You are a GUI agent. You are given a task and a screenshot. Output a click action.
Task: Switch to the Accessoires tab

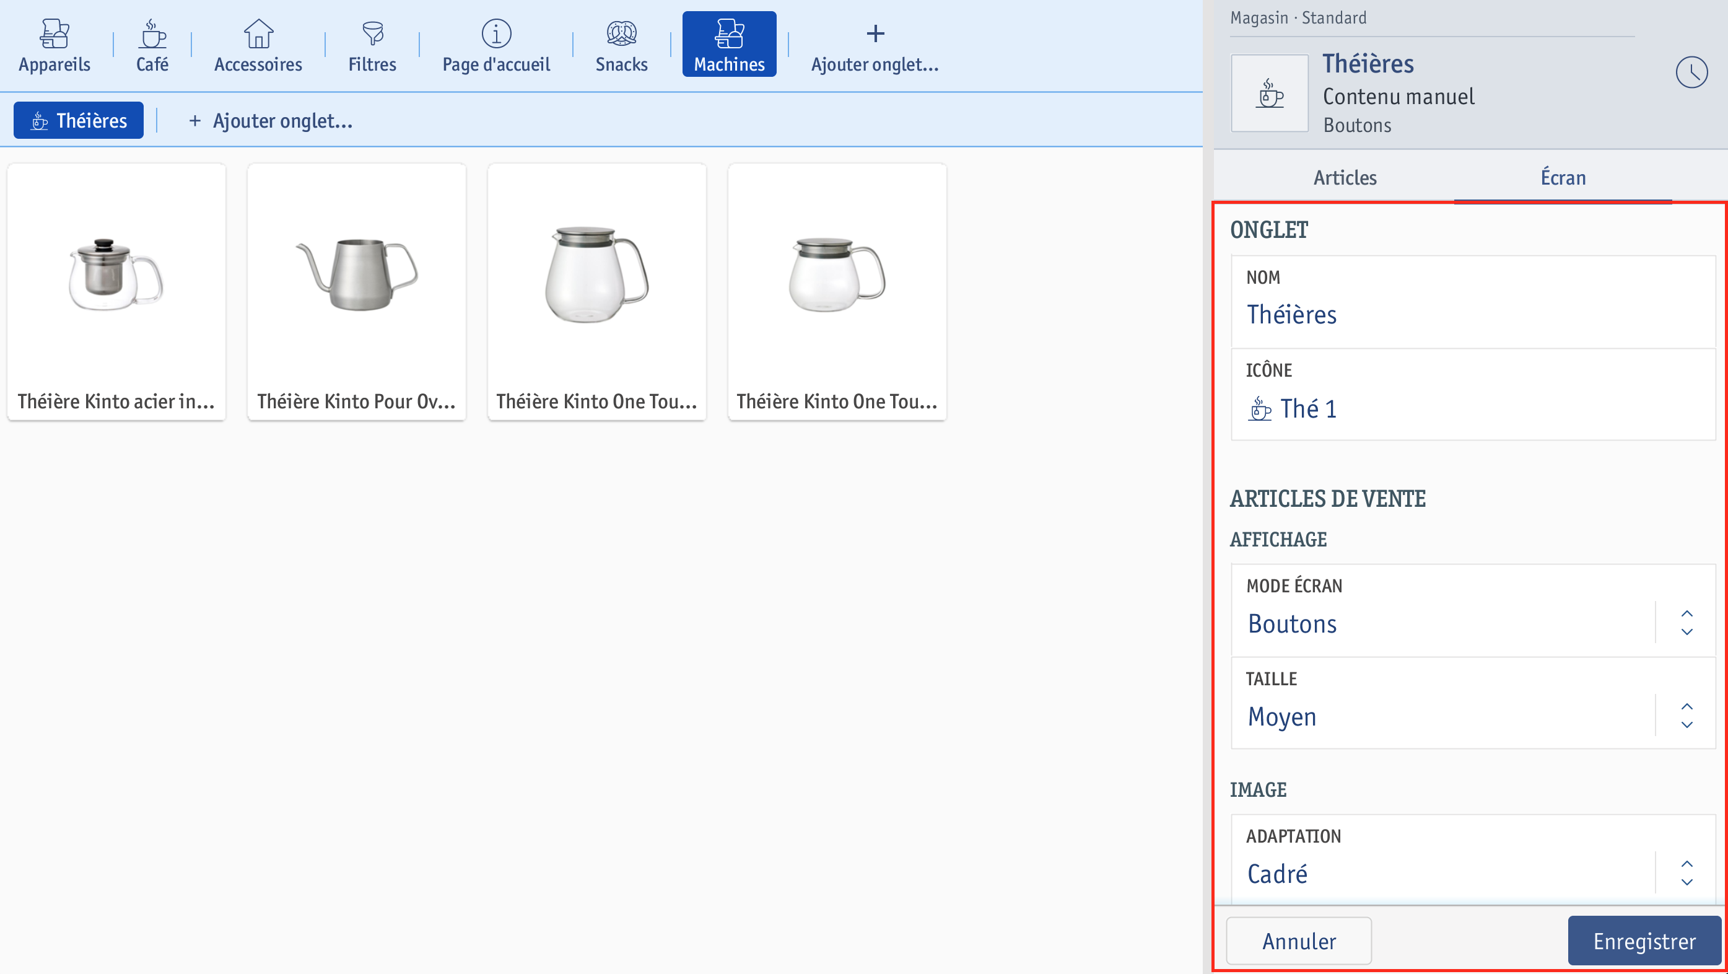click(258, 45)
